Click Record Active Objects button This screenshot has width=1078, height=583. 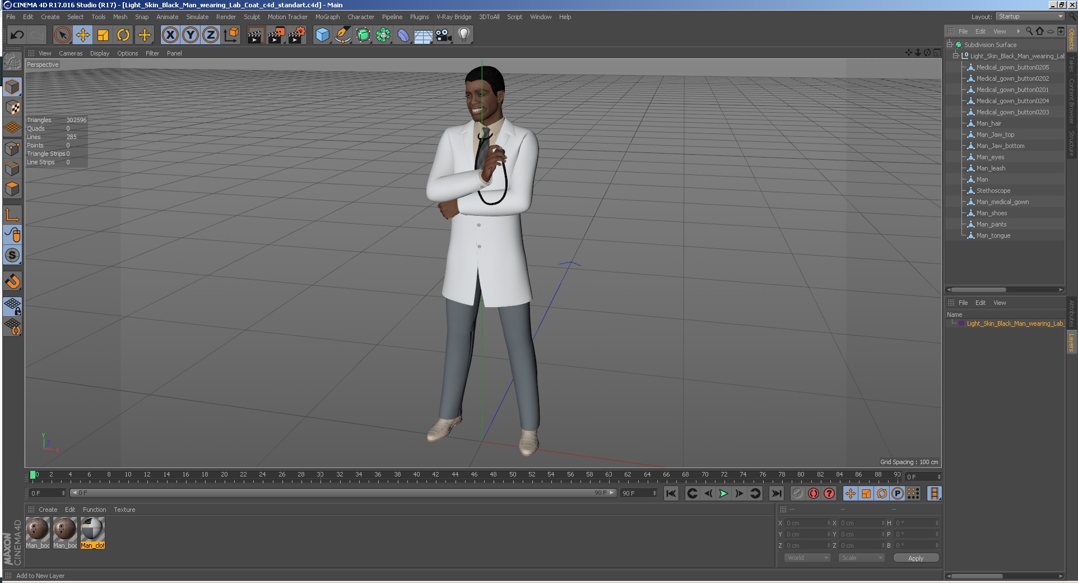797,493
